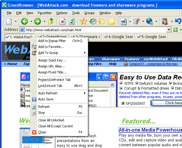182x148 pixels.
Task: Open the All-in-one Media Powerhouse link
Action: coord(150,130)
